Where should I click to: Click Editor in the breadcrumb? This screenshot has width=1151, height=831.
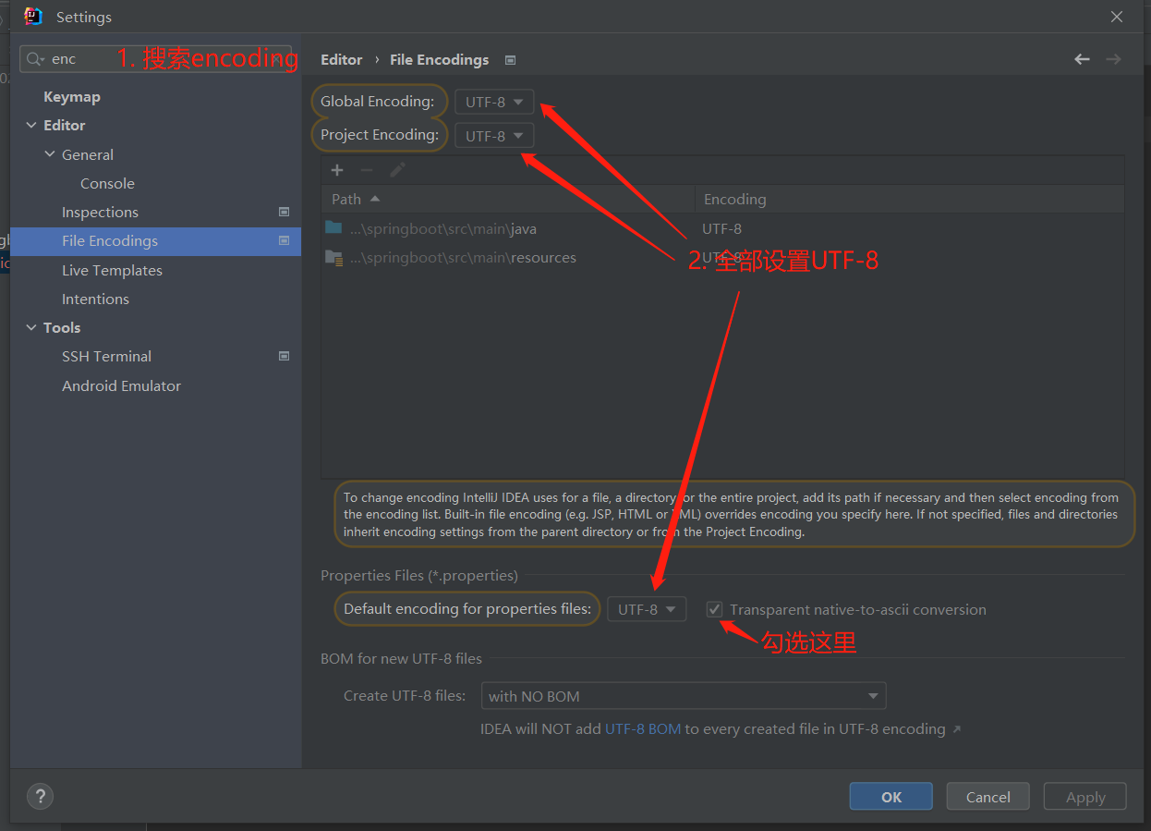[x=342, y=60]
